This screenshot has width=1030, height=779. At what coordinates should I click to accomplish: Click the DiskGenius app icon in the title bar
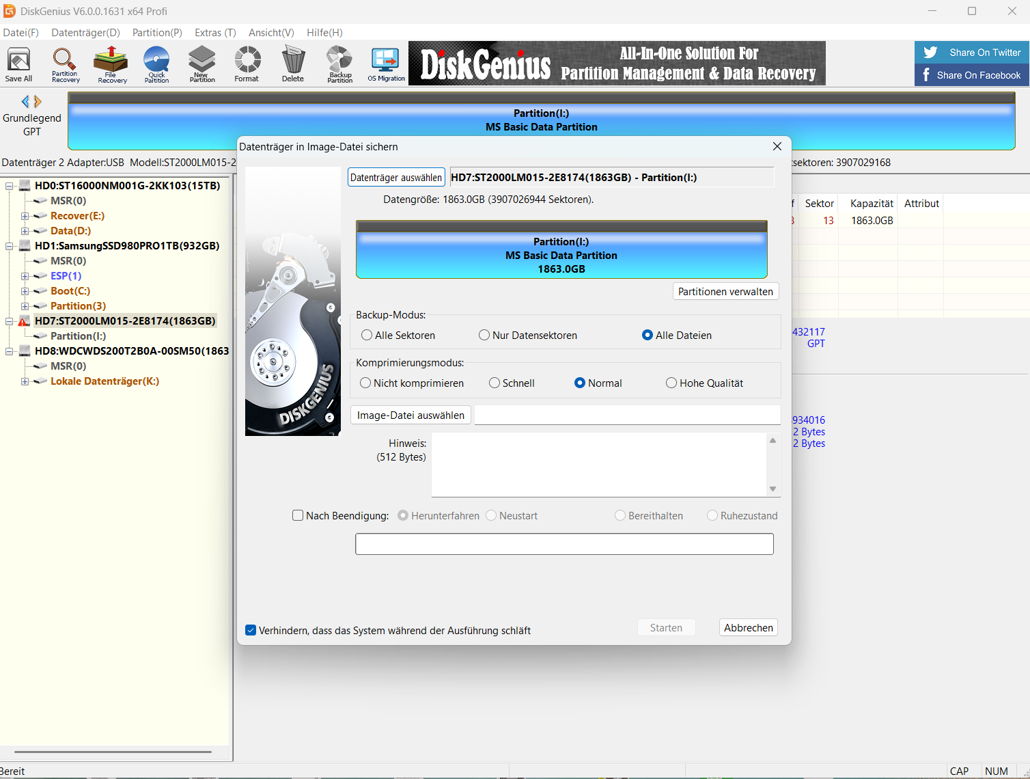(9, 11)
